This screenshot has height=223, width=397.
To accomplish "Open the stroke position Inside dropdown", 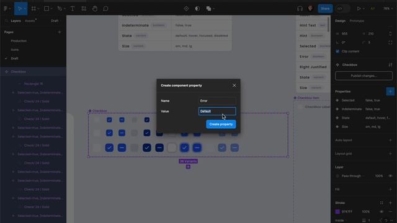I will [x=341, y=221].
